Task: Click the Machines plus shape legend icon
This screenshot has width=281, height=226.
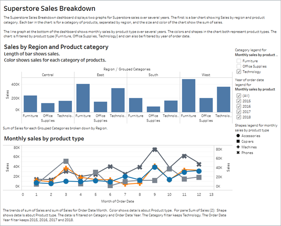Action: (x=238, y=147)
